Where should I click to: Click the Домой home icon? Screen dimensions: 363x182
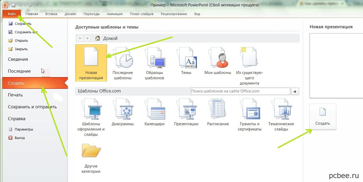[98, 38]
